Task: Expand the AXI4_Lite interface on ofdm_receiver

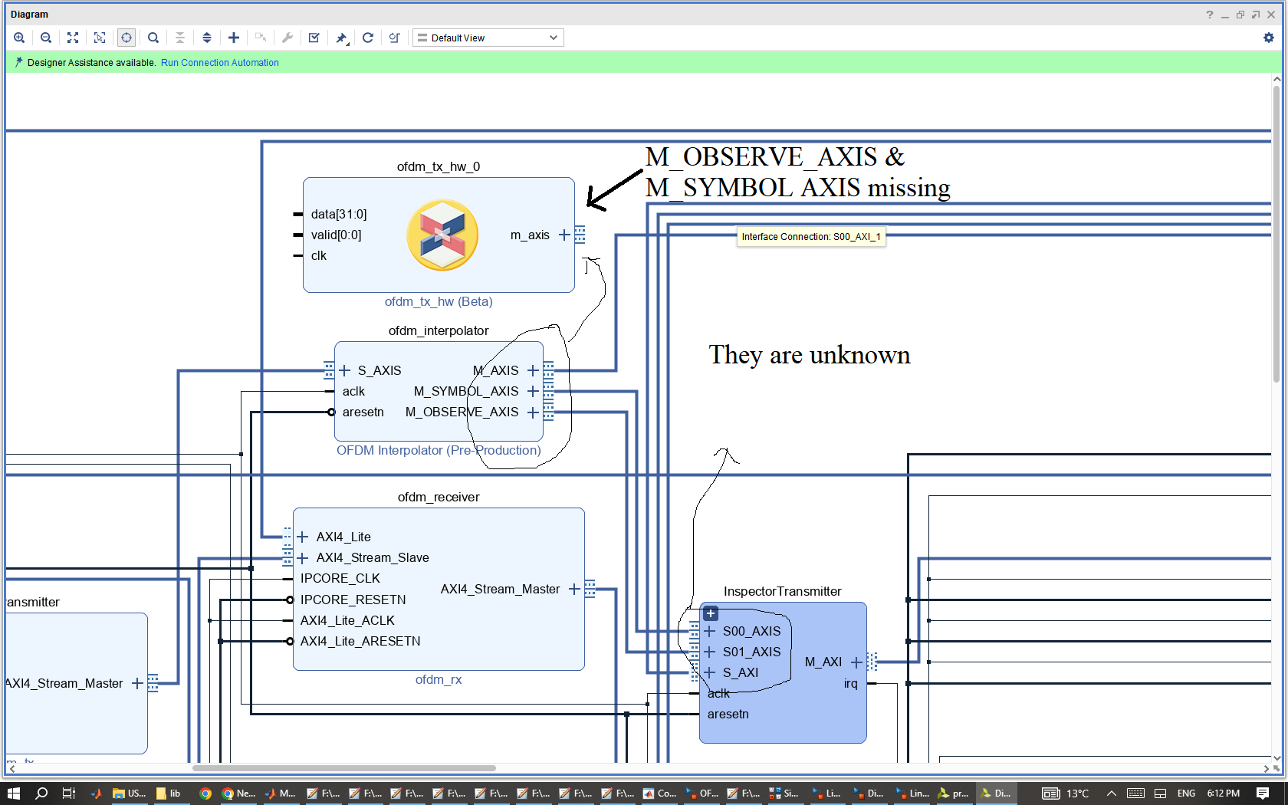Action: pos(303,537)
